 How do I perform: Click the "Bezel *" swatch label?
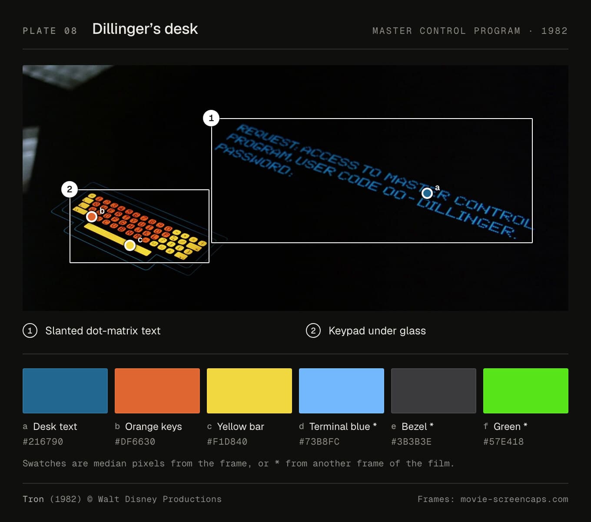pyautogui.click(x=417, y=426)
